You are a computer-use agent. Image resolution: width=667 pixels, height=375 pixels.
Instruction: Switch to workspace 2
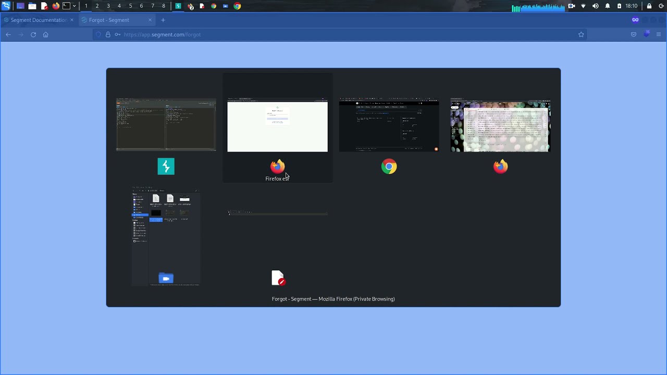tap(97, 6)
